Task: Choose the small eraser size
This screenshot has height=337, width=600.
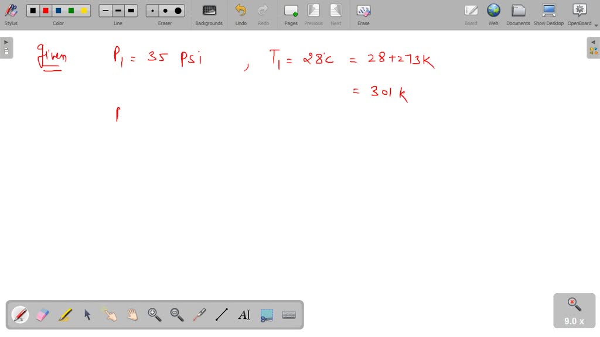Action: point(153,11)
